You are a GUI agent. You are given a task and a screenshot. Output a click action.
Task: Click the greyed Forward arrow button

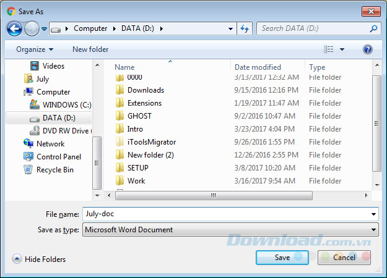point(32,28)
